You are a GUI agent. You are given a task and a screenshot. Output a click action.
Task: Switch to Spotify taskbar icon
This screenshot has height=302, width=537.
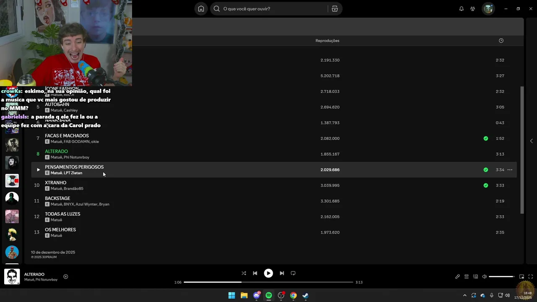tap(268, 295)
